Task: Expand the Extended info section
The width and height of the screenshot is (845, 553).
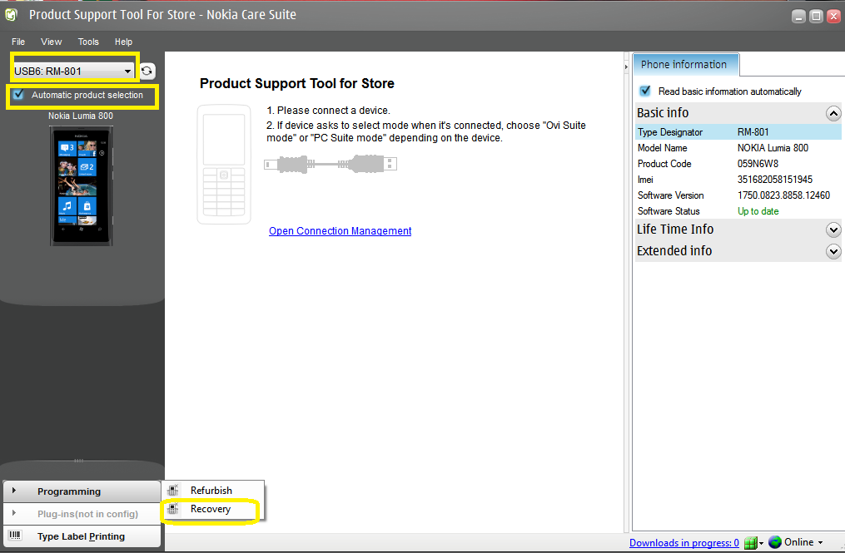Action: pos(833,251)
